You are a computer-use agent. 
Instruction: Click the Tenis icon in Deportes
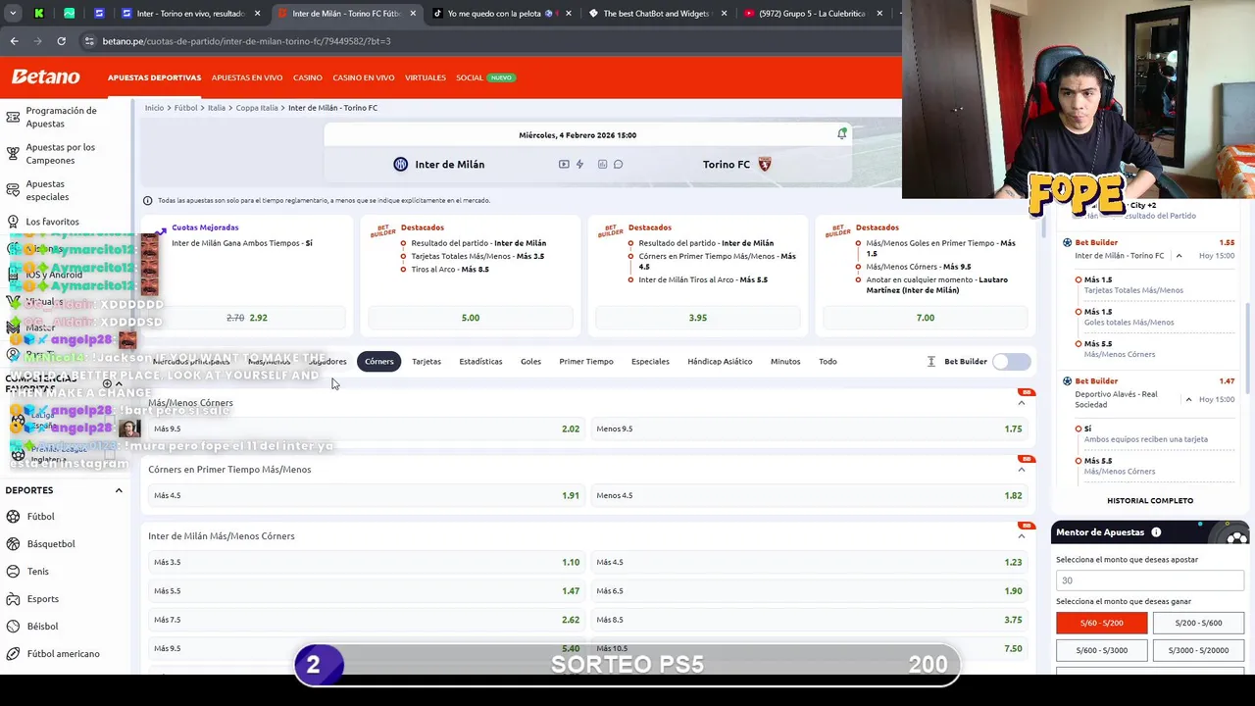click(x=13, y=572)
